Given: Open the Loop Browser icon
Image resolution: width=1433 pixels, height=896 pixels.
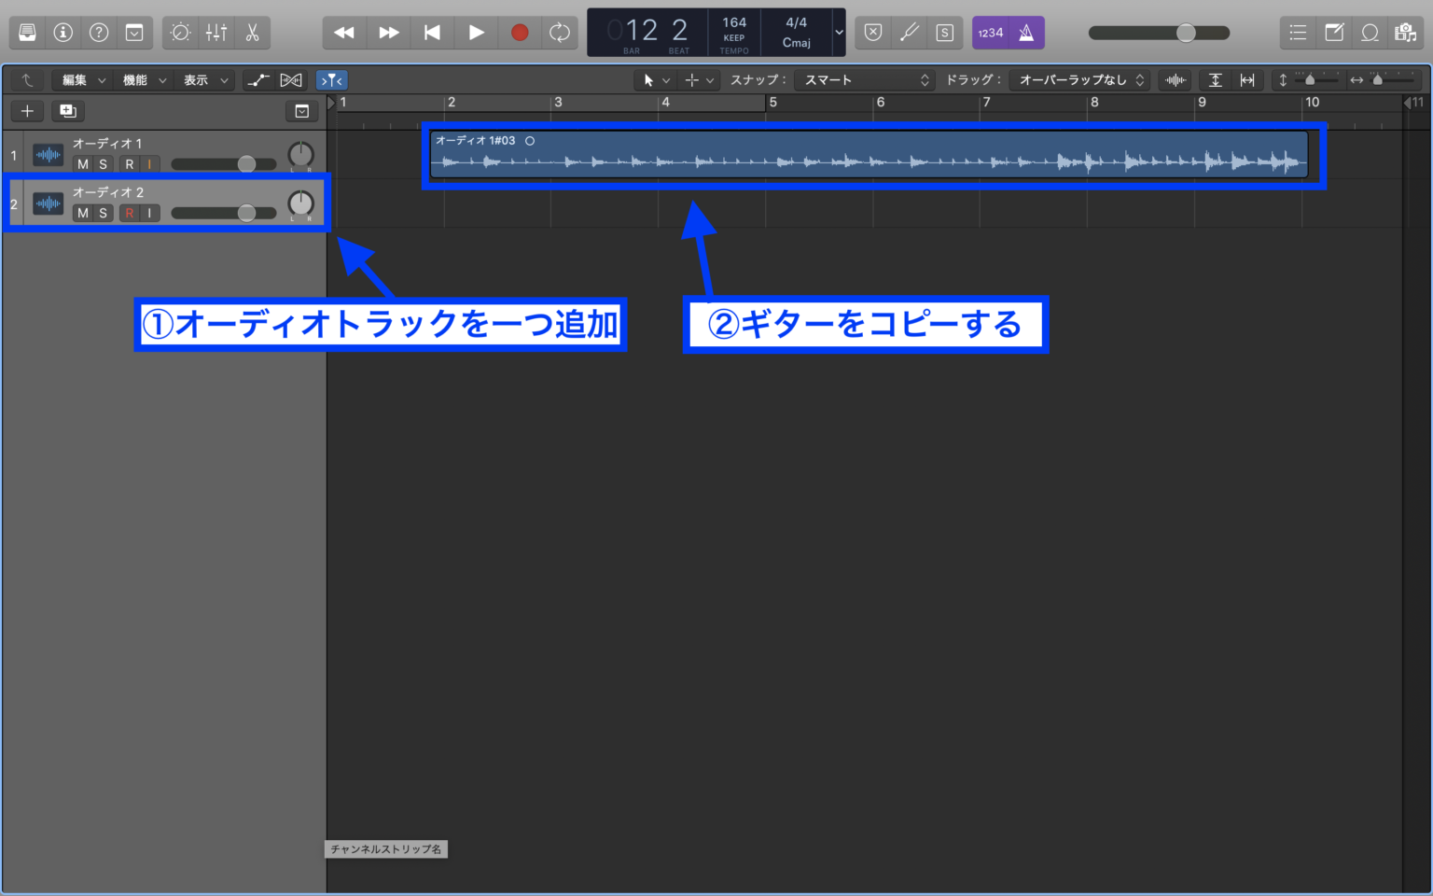Looking at the screenshot, I should point(1370,33).
